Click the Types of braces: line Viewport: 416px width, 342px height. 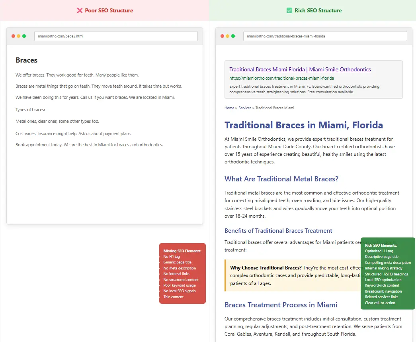(x=30, y=110)
